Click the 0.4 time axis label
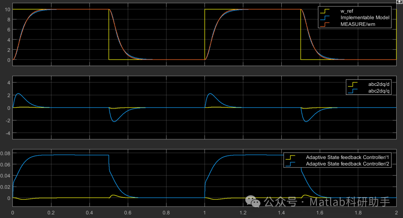 [90, 213]
